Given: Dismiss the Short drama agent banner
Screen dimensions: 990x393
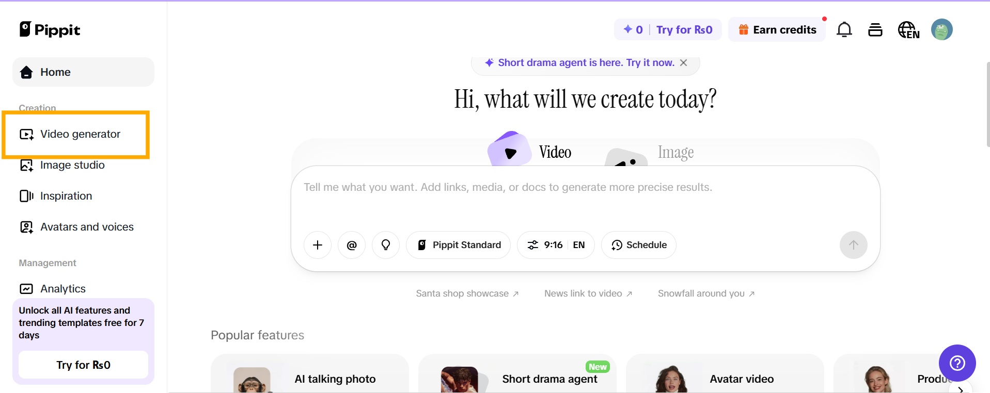Looking at the screenshot, I should pyautogui.click(x=684, y=62).
